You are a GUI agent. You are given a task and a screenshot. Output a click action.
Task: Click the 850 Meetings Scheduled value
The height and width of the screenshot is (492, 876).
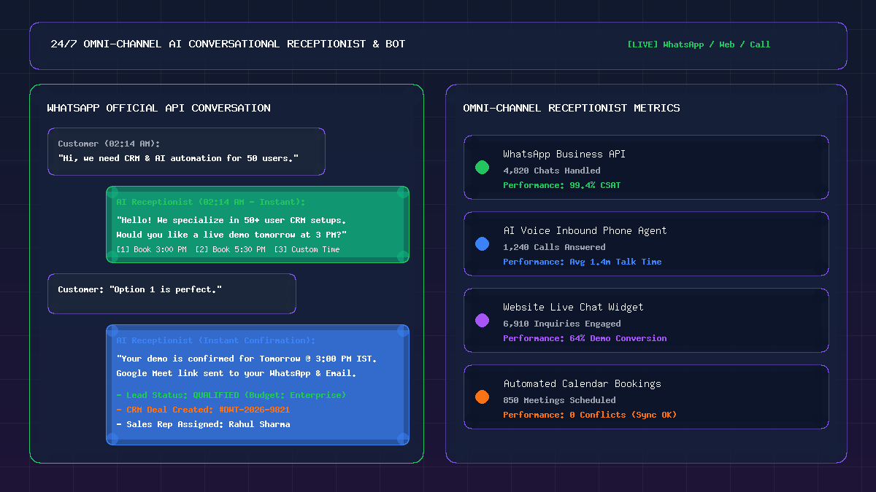point(559,400)
